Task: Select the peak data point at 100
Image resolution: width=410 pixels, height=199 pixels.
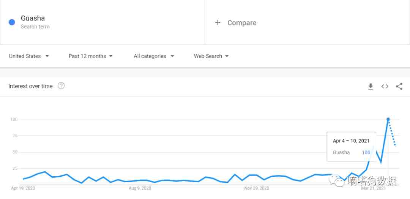Action: (388, 119)
